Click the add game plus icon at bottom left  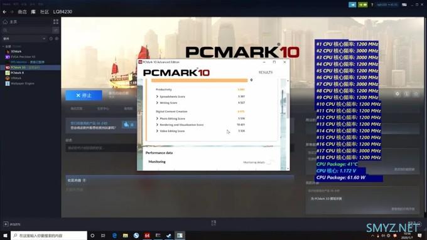[6, 224]
